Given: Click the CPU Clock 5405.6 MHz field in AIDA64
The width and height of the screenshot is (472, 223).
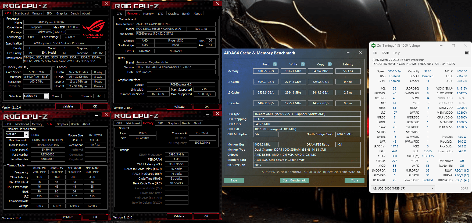Looking at the screenshot, I should [x=307, y=124].
